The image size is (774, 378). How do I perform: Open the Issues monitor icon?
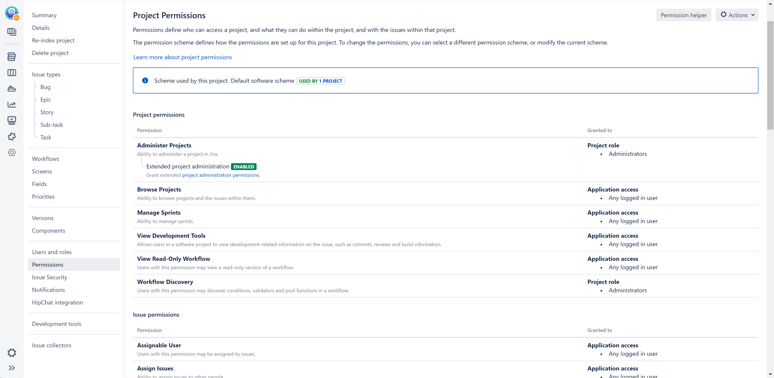12,121
